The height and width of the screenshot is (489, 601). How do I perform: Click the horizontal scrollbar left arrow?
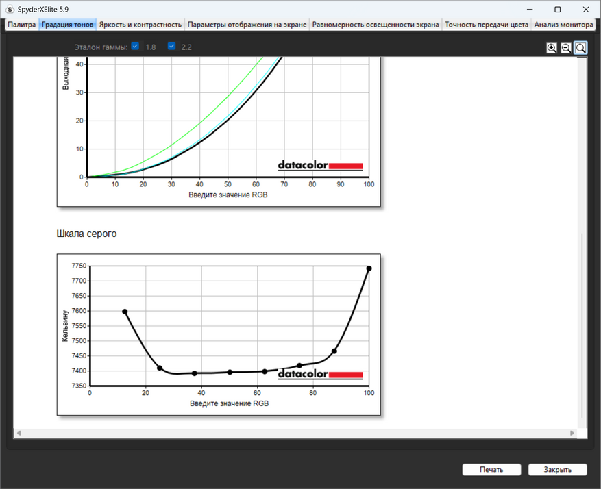(x=19, y=433)
